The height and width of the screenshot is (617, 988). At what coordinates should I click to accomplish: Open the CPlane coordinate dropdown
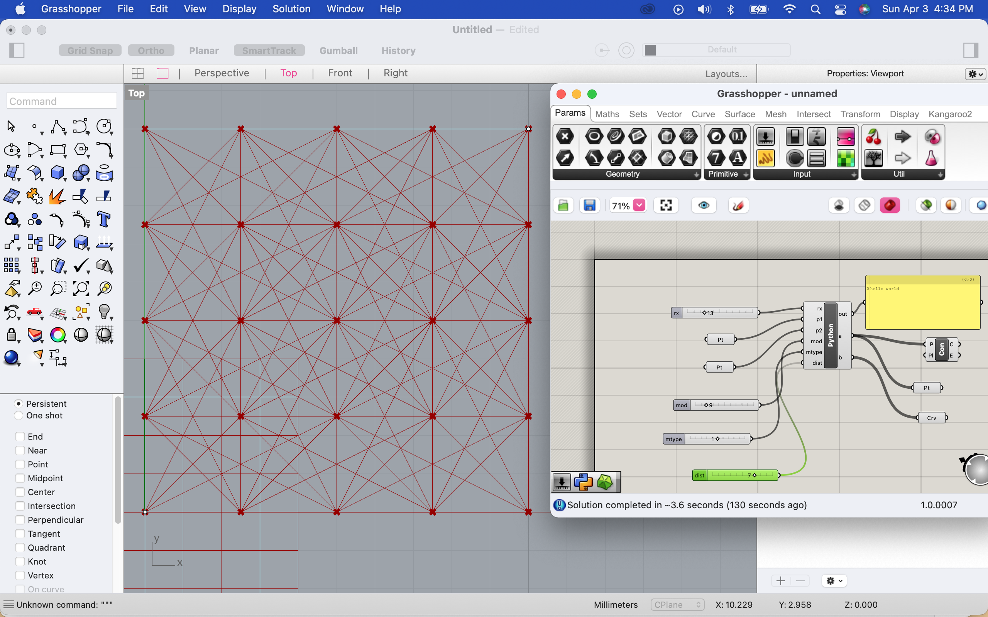point(677,605)
